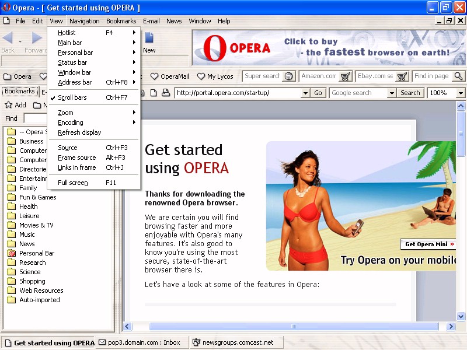This screenshot has height=350, width=467.
Task: Open the OperaMail heart bookmark
Action: (170, 76)
